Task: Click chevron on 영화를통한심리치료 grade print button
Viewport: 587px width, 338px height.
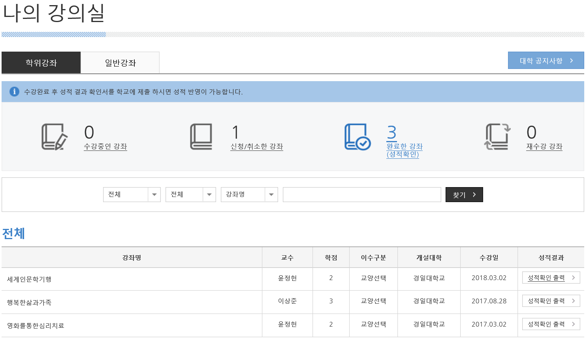Action: [x=574, y=324]
